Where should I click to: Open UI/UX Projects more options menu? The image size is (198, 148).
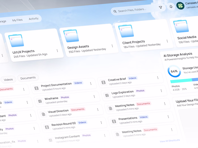57,50
